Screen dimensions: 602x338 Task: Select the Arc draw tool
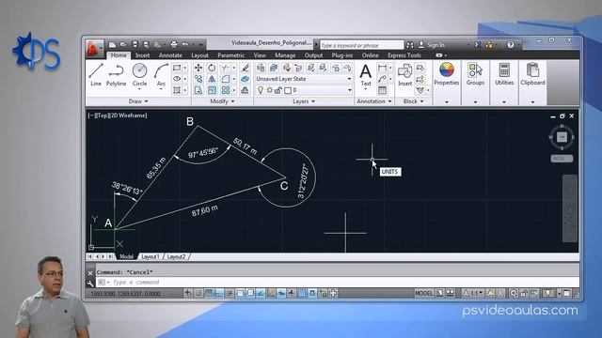pos(161,75)
